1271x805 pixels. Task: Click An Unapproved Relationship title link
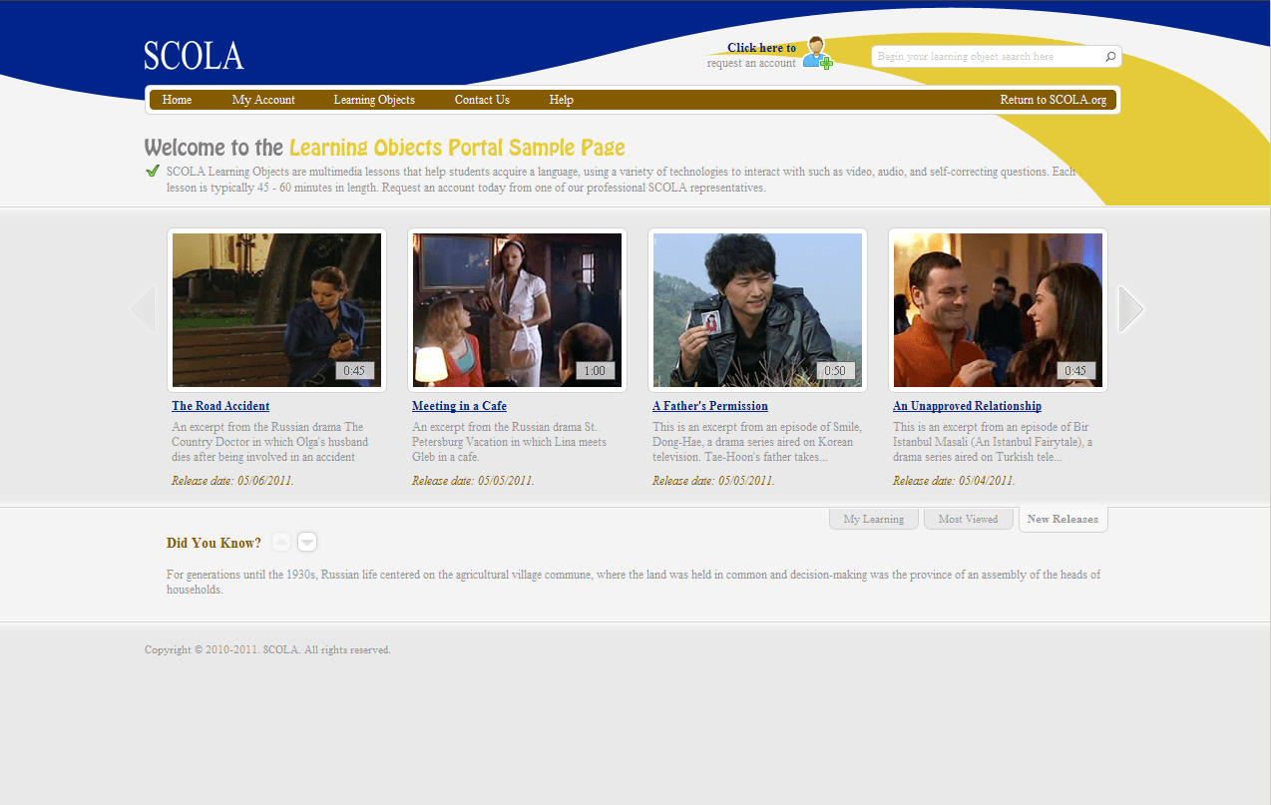pos(967,406)
